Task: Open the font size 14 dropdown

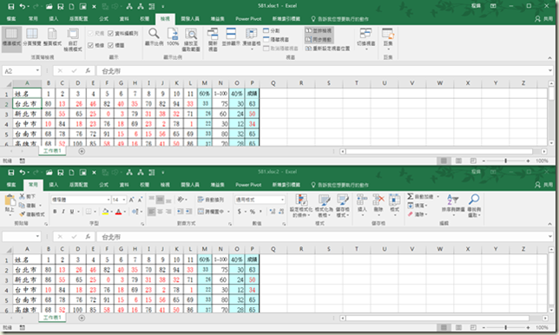Action: 124,200
